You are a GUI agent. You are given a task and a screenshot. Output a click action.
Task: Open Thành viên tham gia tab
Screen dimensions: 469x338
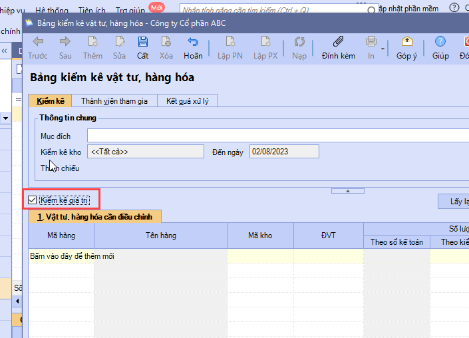pyautogui.click(x=114, y=101)
